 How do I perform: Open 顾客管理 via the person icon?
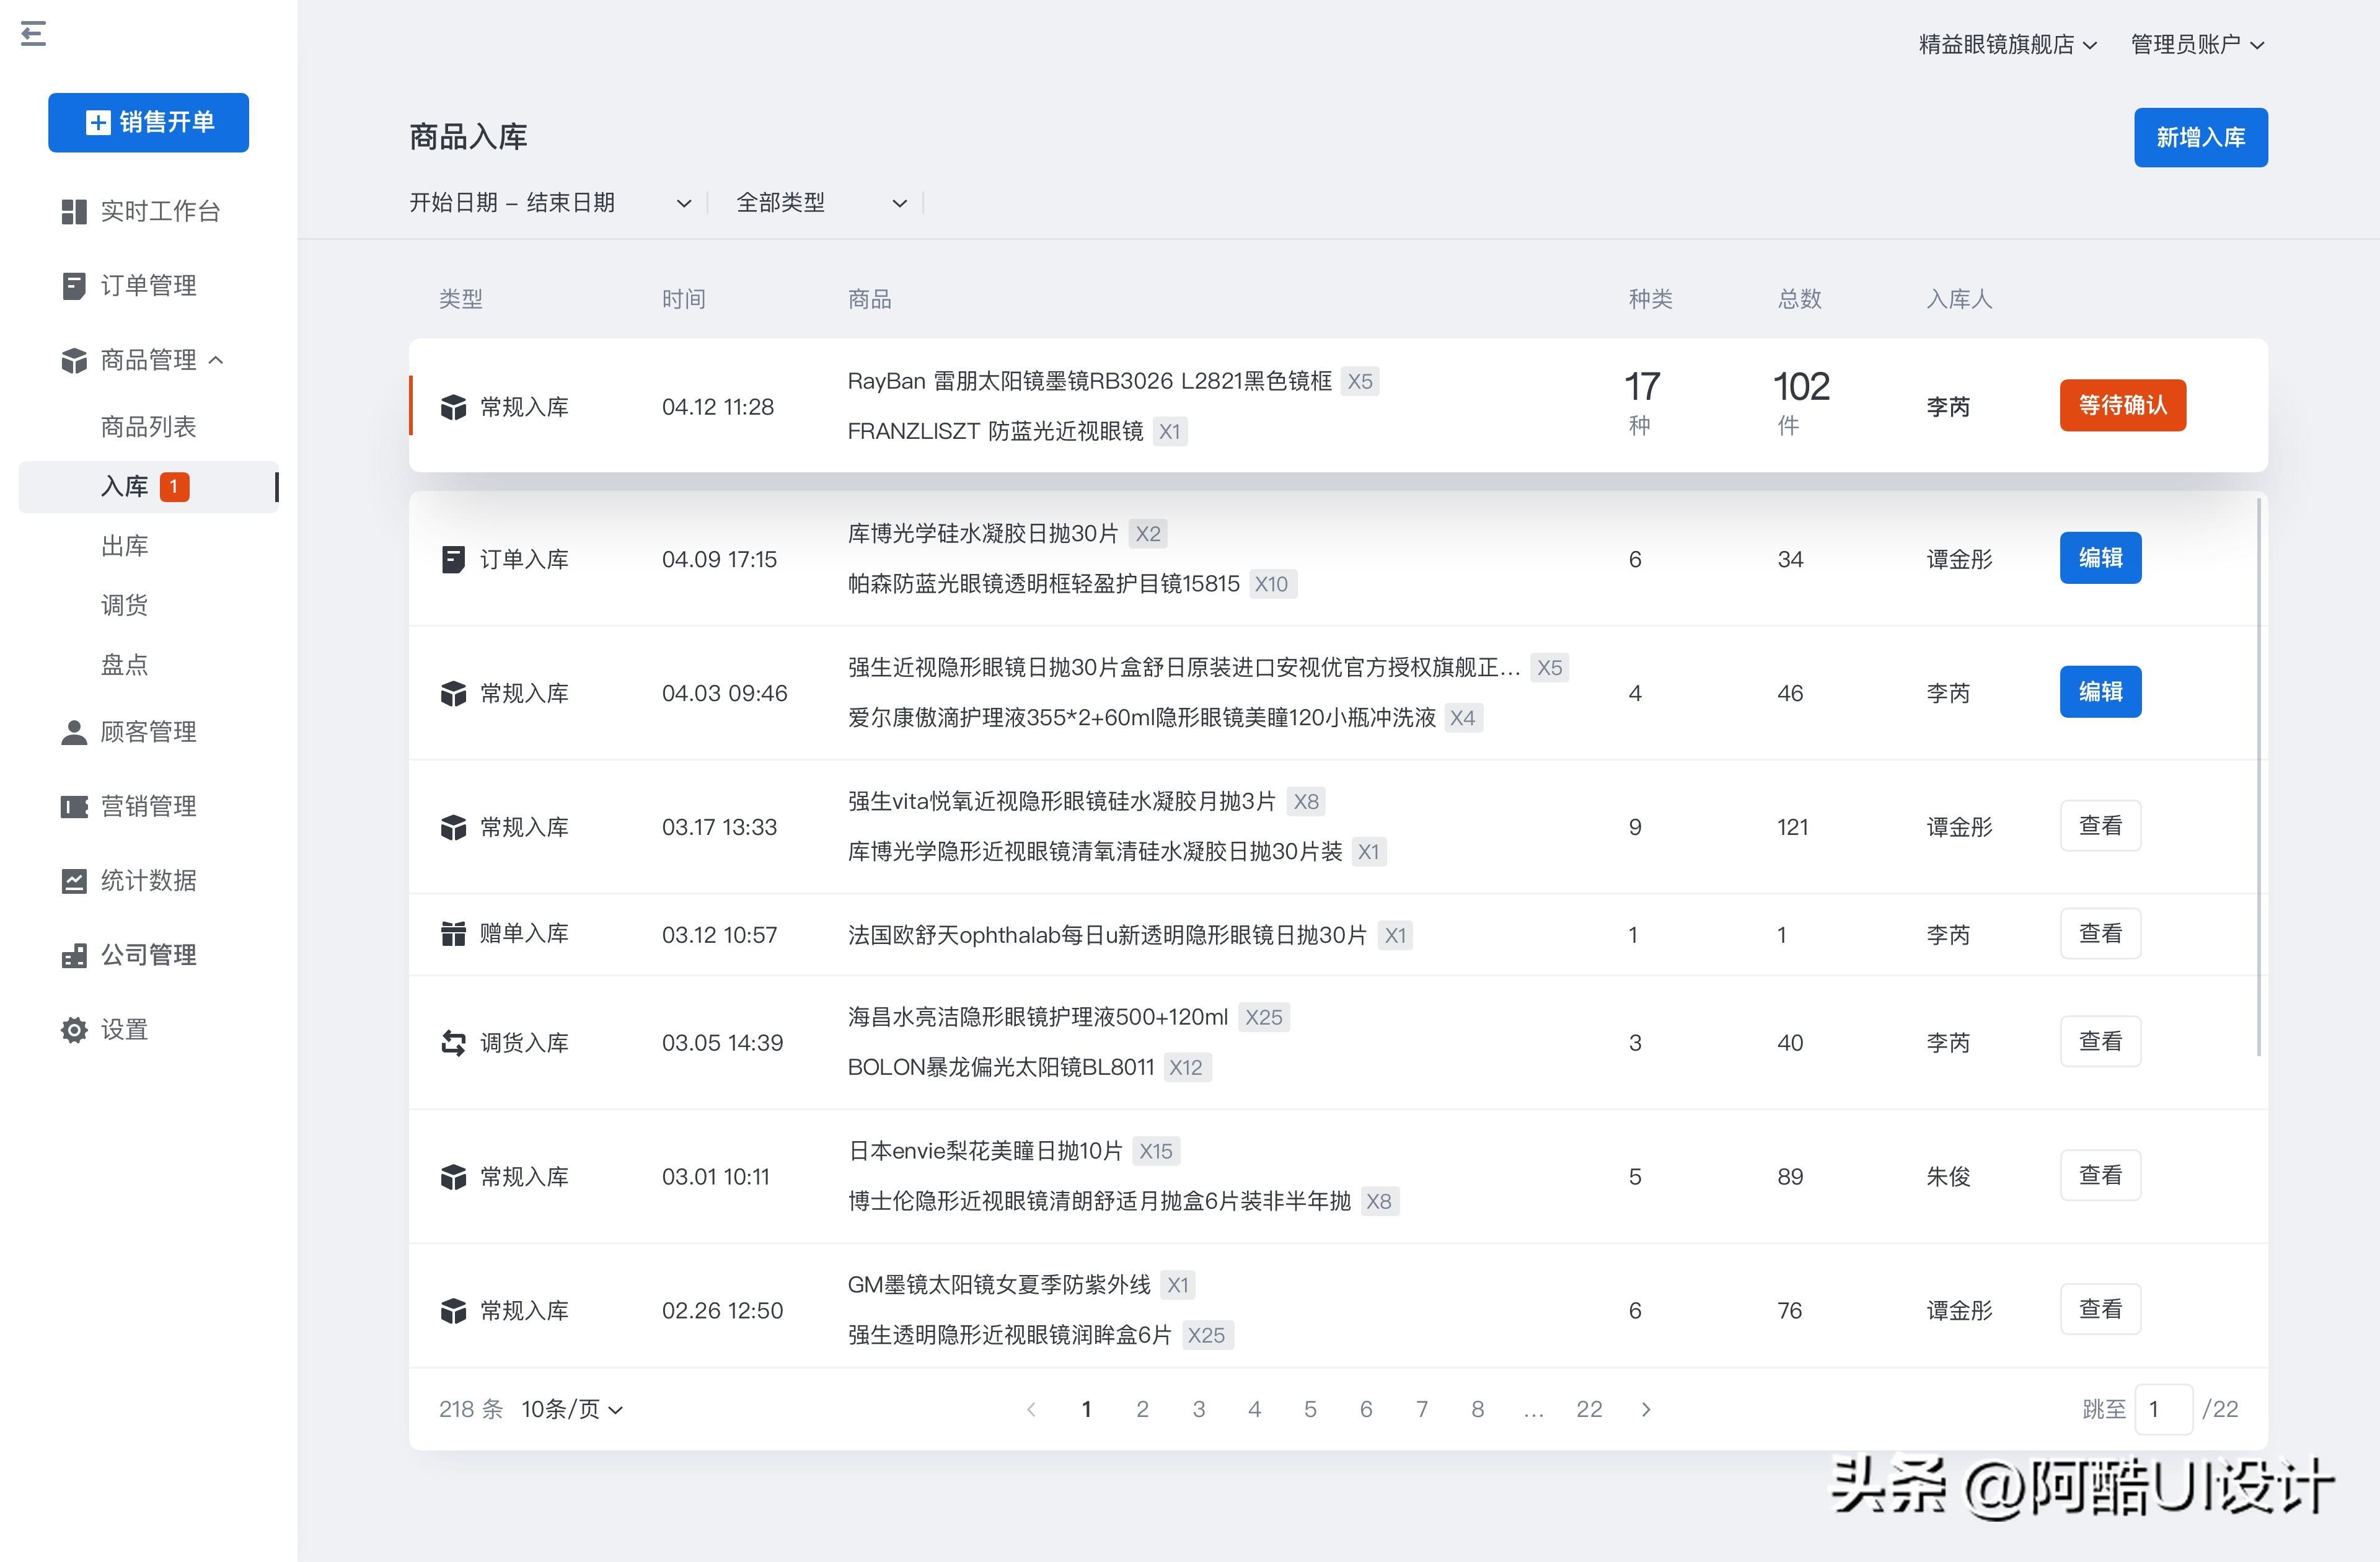[x=74, y=731]
